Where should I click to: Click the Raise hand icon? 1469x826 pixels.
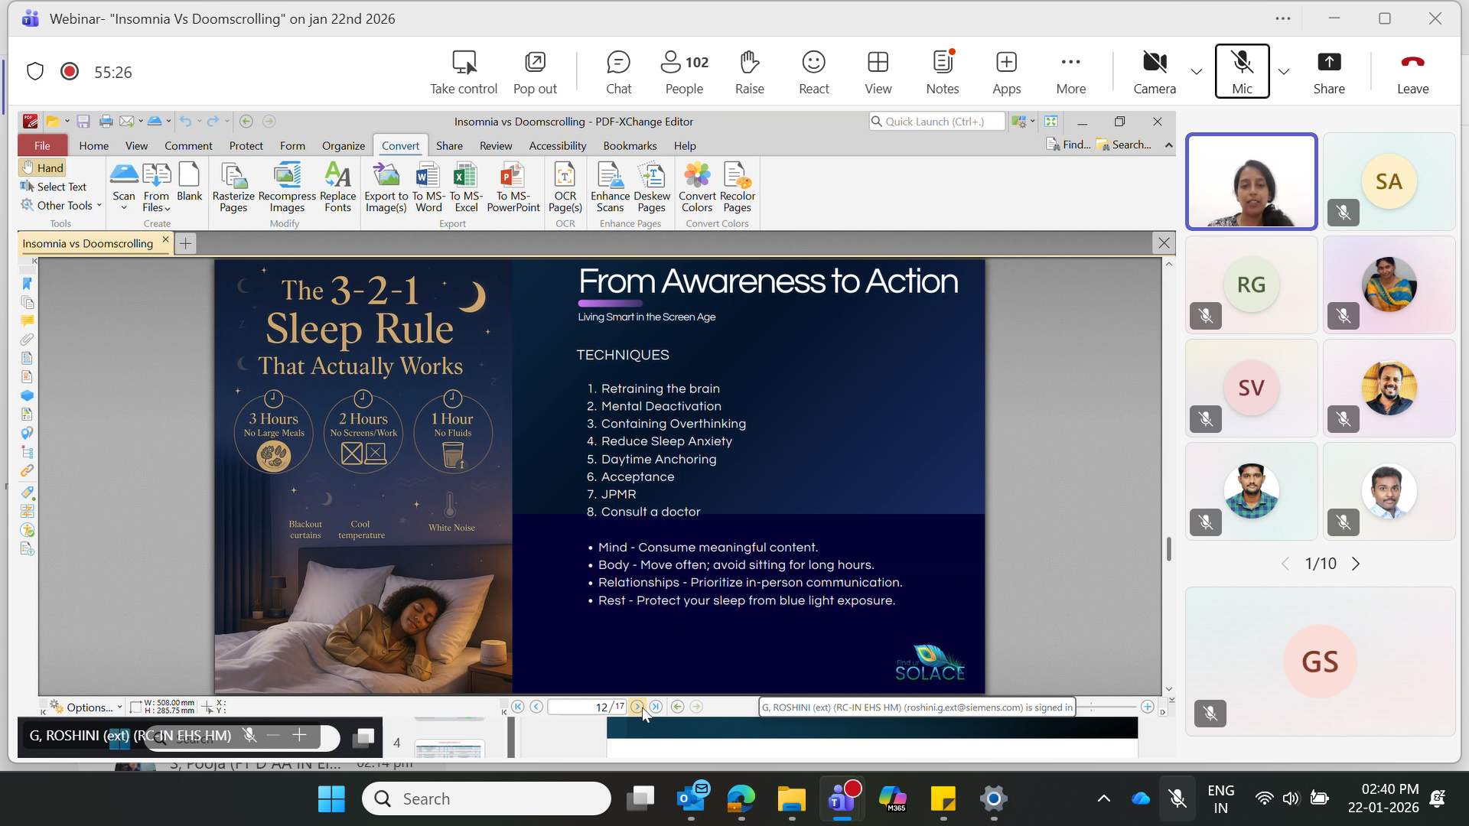pos(749,72)
